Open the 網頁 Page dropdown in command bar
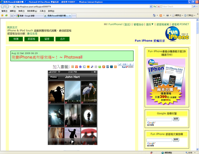 (x=178, y=15)
